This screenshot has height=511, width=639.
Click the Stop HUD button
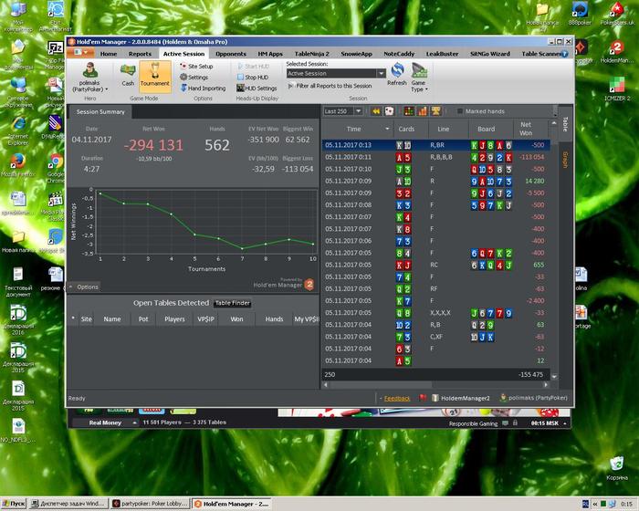(253, 77)
